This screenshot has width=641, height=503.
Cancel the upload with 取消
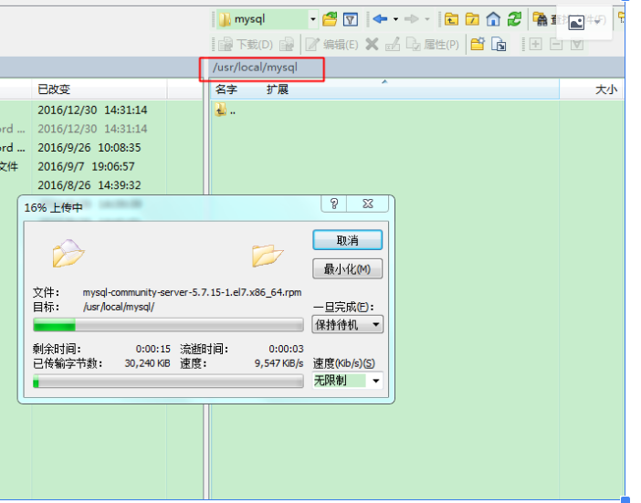click(348, 240)
